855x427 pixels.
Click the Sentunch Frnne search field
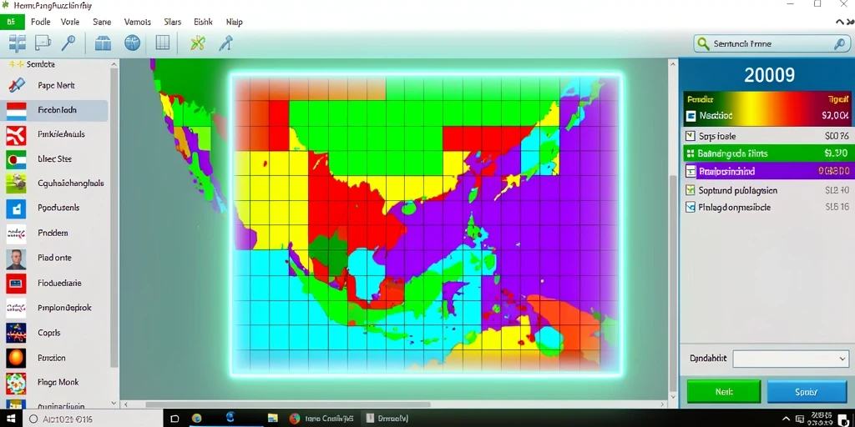point(772,43)
